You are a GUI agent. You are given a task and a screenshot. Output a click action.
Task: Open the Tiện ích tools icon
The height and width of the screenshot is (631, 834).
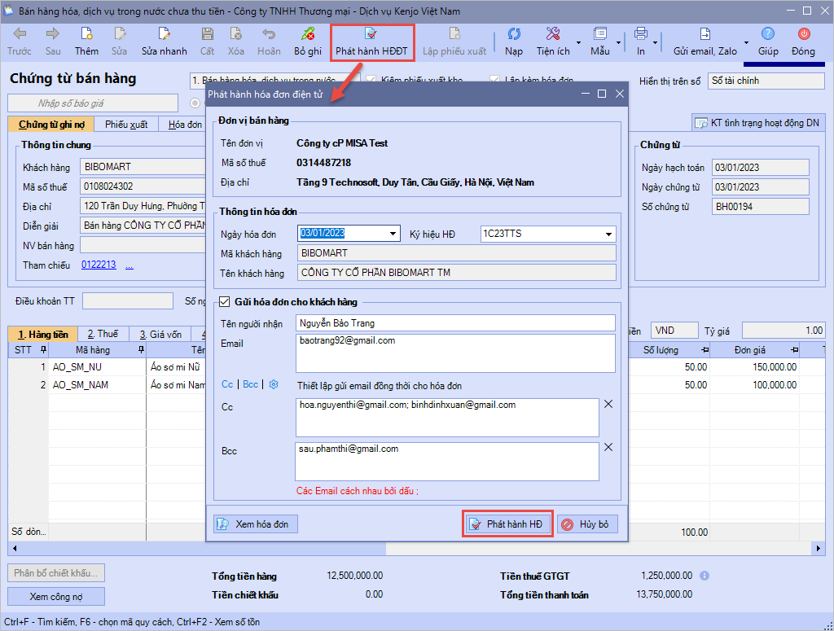pos(553,34)
